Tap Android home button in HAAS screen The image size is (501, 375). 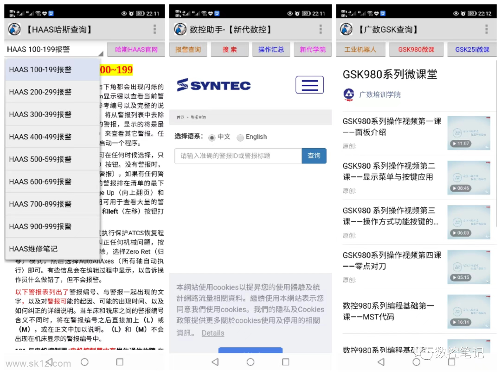tap(85, 362)
